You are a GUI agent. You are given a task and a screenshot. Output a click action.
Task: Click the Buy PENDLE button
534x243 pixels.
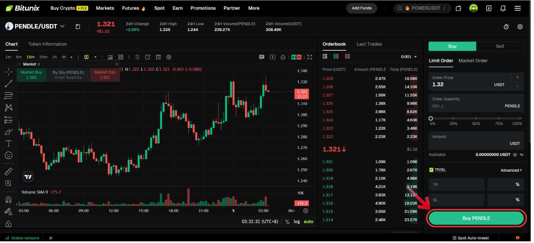(x=476, y=218)
